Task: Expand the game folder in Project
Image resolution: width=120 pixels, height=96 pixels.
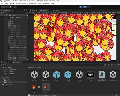Action: click(3, 80)
